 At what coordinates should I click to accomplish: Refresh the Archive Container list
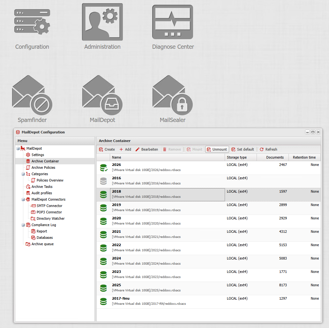coord(268,149)
